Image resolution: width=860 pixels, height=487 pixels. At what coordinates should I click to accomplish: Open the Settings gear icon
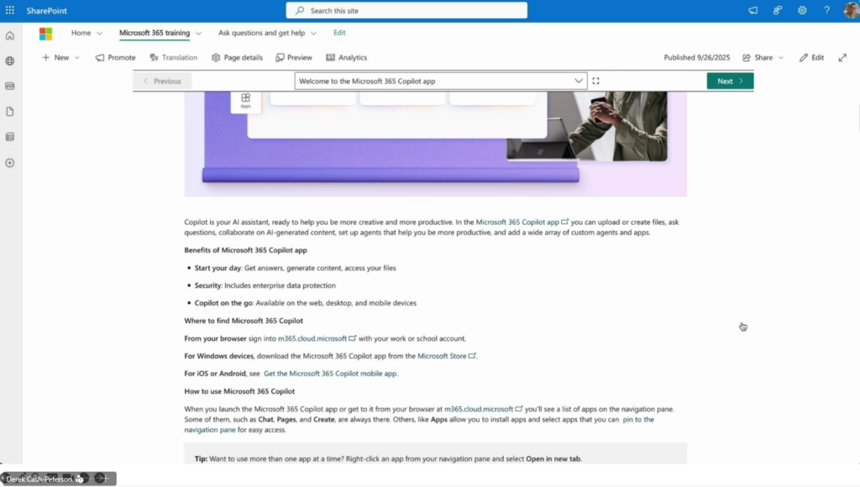pyautogui.click(x=802, y=10)
